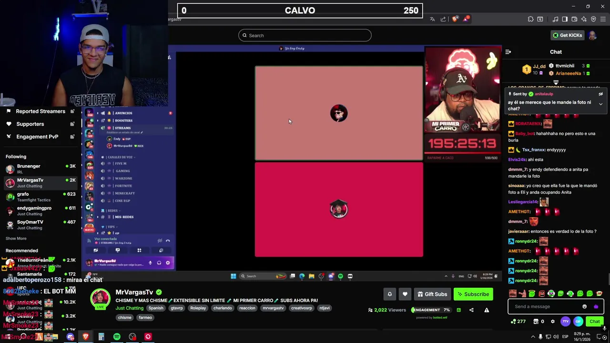This screenshot has height=343, width=610.
Task: Open chat settings gear icon
Action: [x=553, y=322]
